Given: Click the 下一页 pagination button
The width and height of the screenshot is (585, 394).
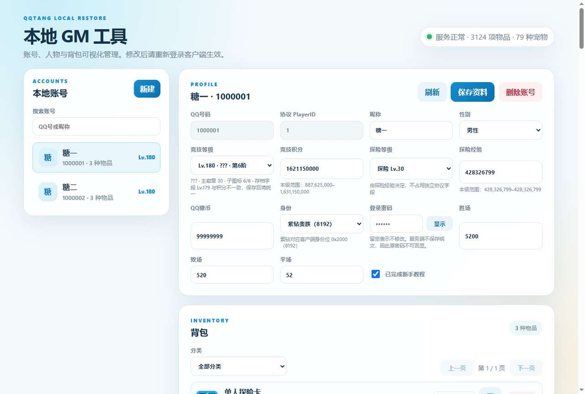Looking at the screenshot, I should tap(526, 368).
